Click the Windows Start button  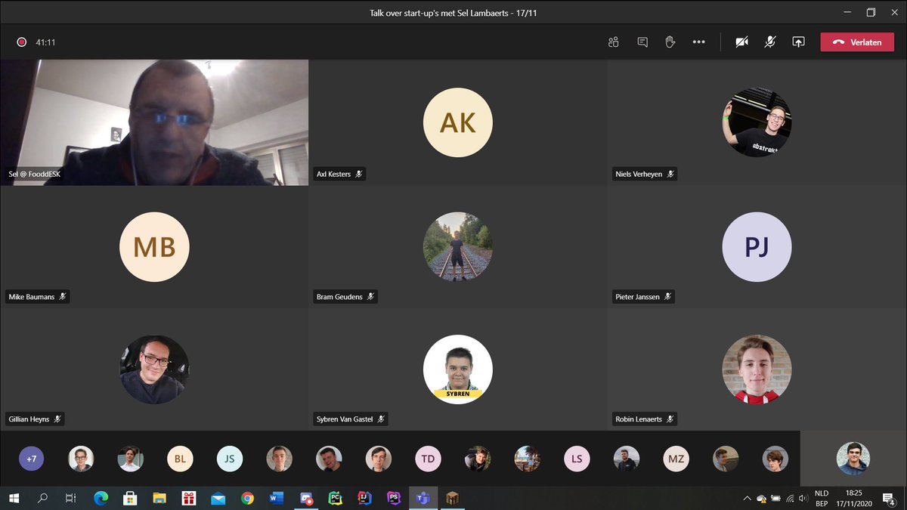click(x=14, y=498)
